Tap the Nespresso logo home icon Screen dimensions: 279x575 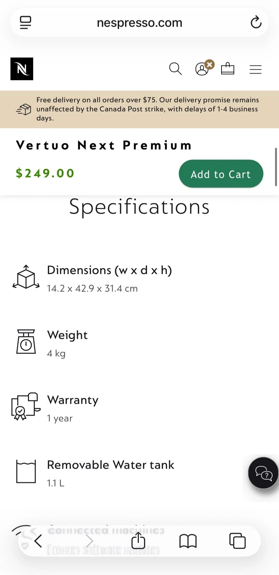22,69
